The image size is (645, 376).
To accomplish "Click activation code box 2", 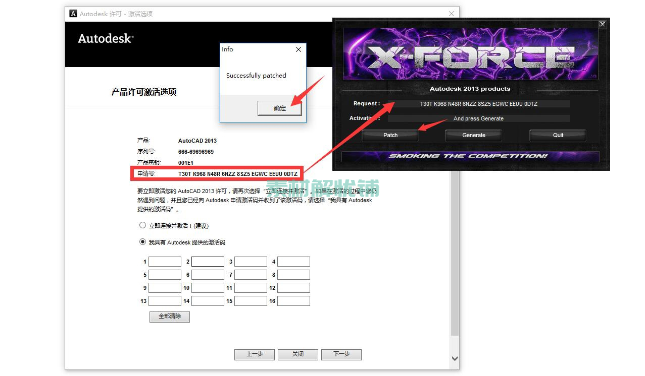I will 208,262.
